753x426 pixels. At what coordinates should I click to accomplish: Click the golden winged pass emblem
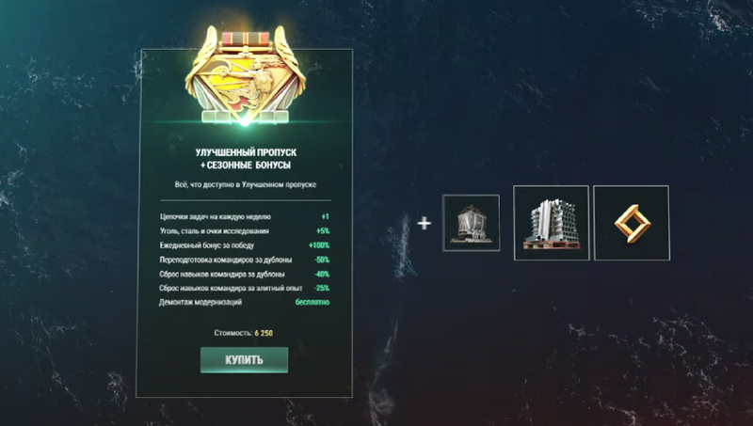tap(245, 76)
